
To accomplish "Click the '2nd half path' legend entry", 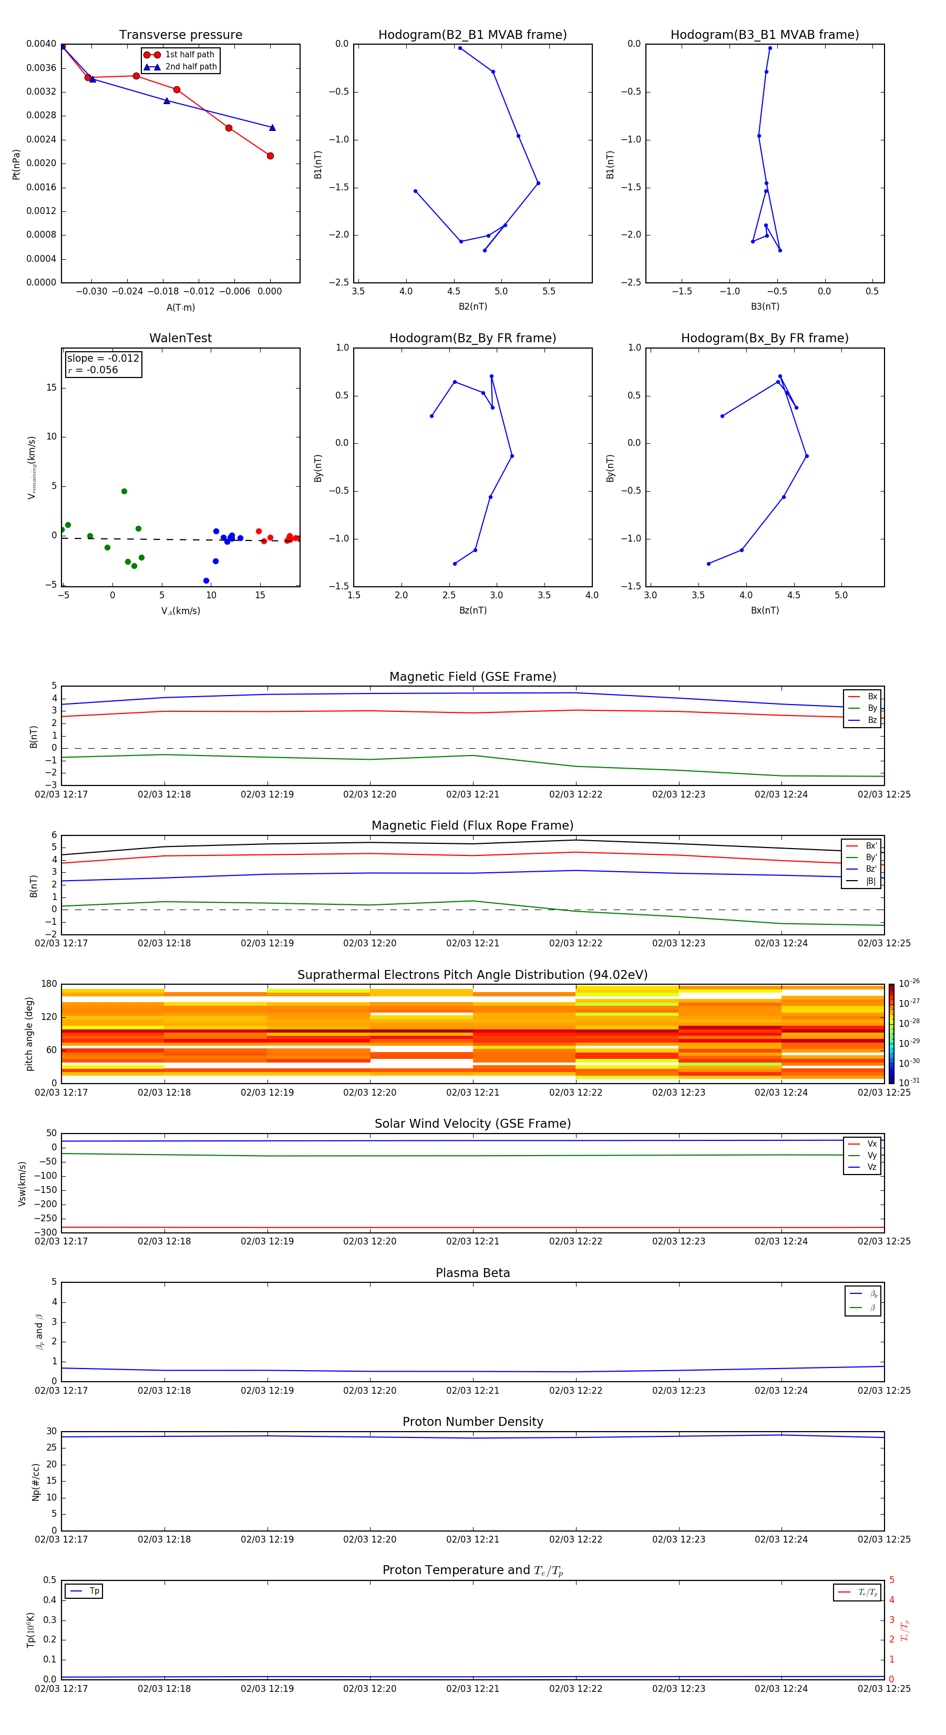I will point(180,67).
